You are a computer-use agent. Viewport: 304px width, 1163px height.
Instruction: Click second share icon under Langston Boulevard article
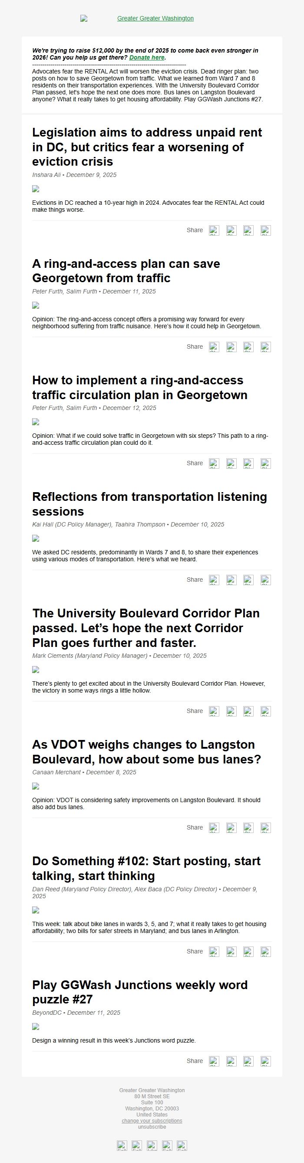231,827
